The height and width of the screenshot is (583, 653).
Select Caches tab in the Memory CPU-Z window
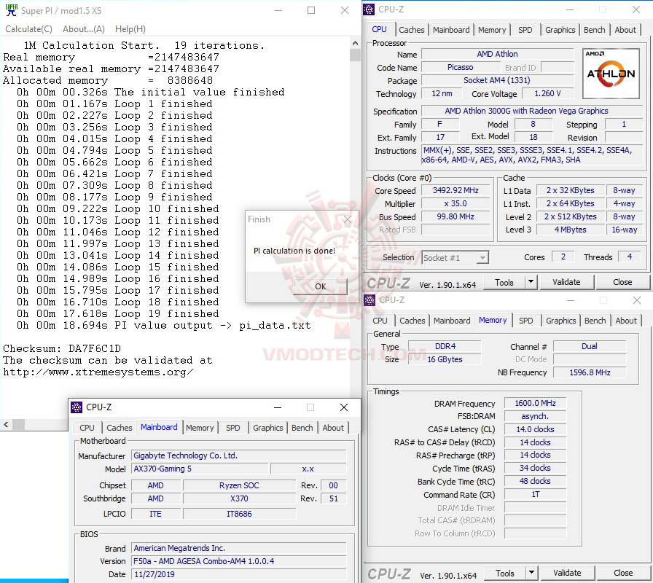tap(412, 321)
